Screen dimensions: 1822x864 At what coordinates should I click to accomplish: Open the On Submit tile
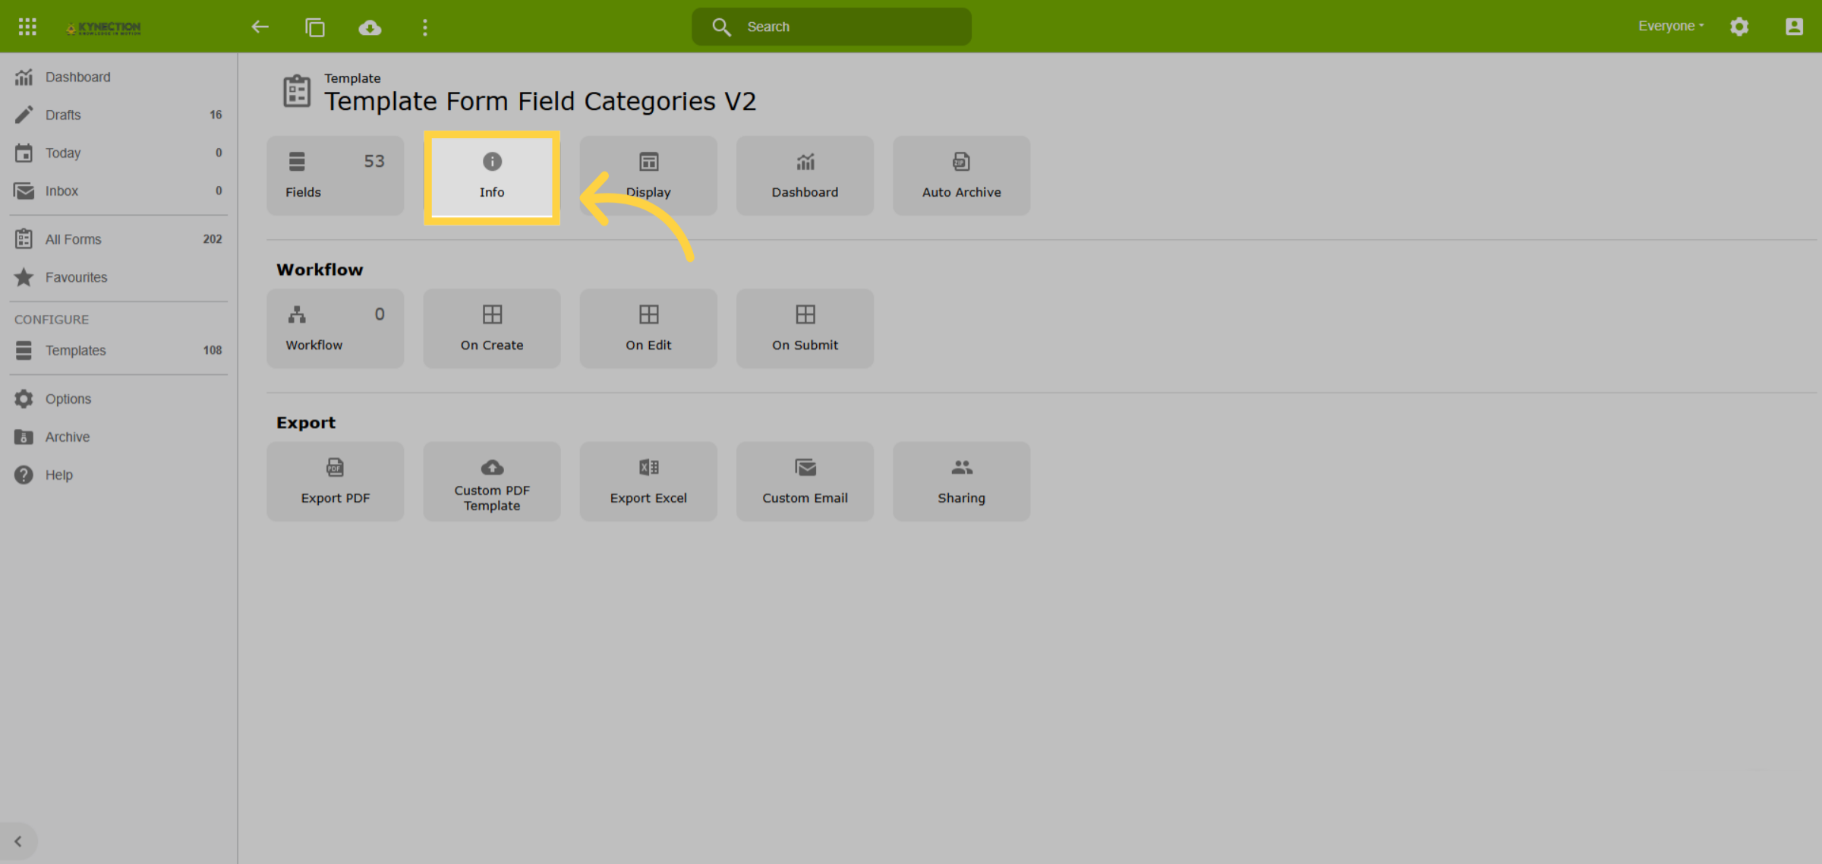coord(805,328)
